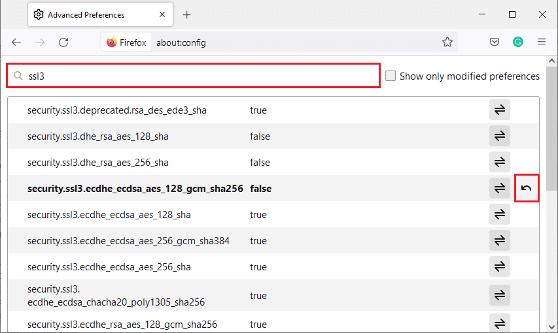The image size is (558, 333).
Task: Click the false value of dhe_rsa_aes_128_sha
Action: (x=260, y=136)
